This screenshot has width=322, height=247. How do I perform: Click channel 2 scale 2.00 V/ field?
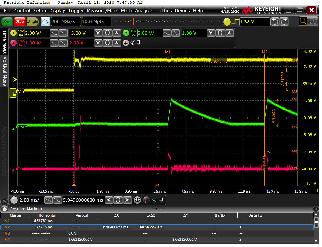[150, 33]
